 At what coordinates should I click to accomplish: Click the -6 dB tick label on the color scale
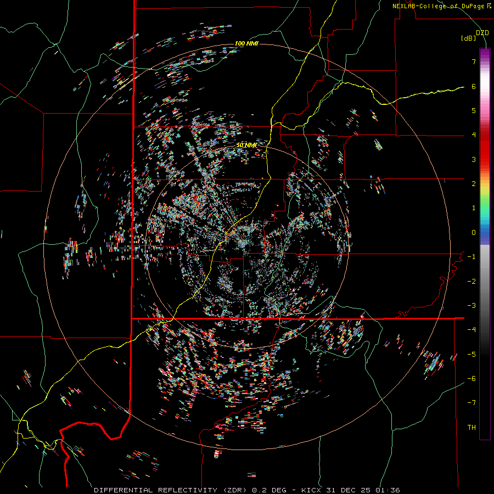[x=471, y=379]
